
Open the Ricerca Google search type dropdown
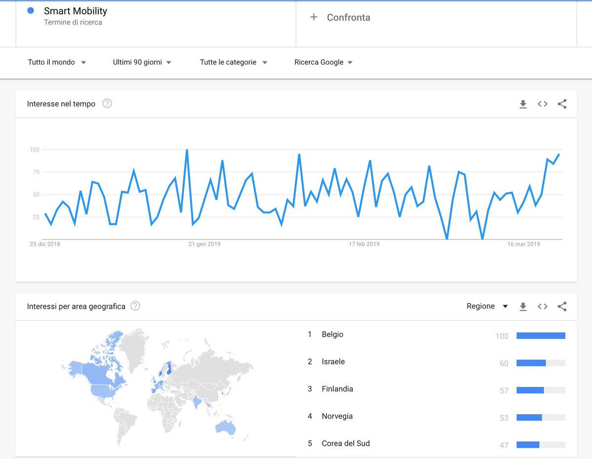pos(324,62)
